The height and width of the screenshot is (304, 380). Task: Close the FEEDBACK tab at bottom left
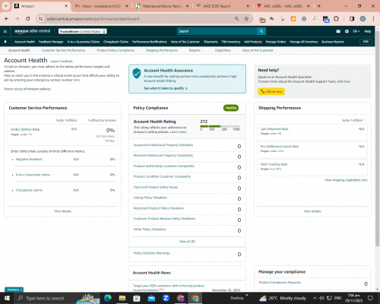click(21, 290)
